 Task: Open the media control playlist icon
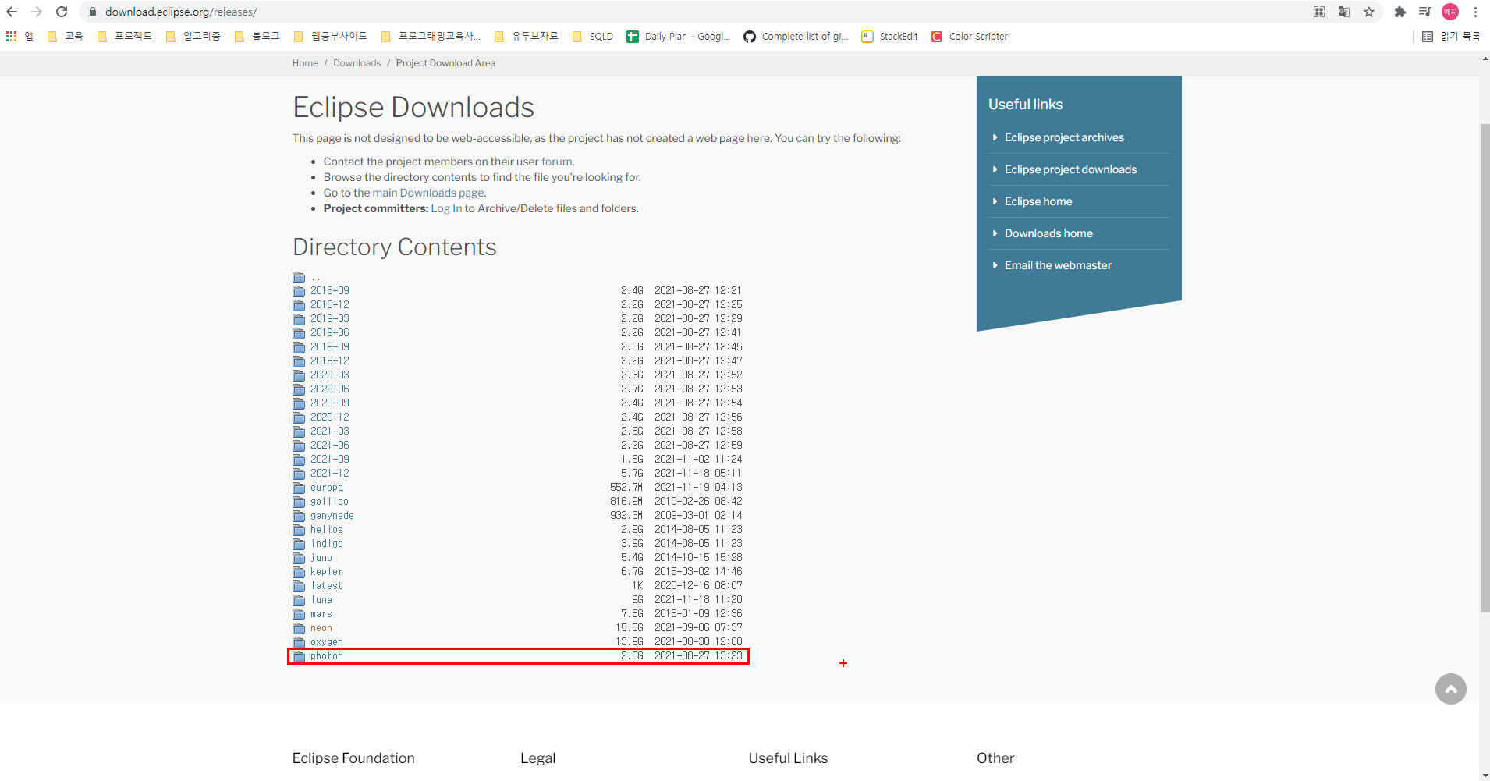click(1425, 12)
